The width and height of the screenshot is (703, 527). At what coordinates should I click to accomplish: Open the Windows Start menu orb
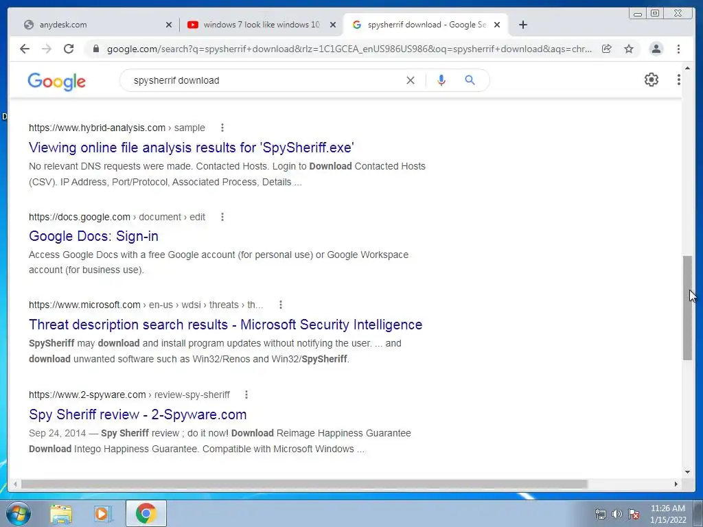pos(18,513)
